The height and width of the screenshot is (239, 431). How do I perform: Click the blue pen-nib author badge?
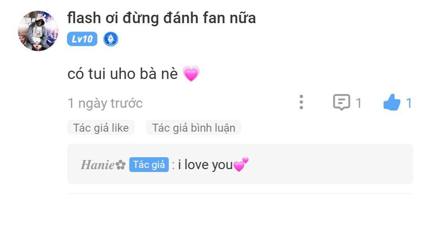[x=111, y=39]
